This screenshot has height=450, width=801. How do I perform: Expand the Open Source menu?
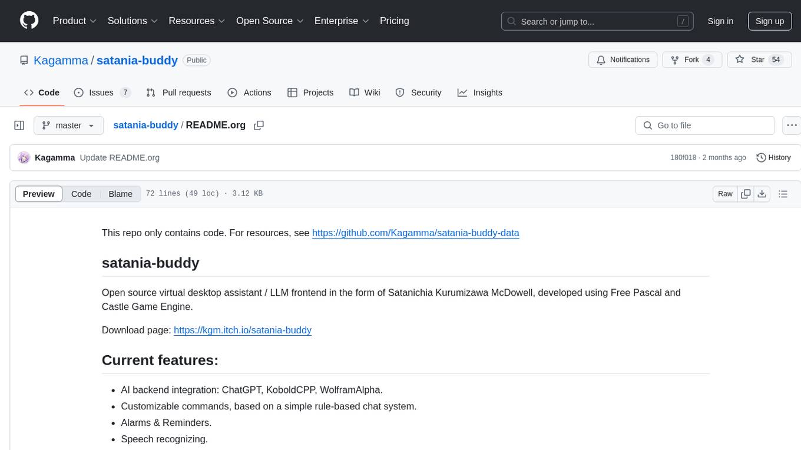(x=270, y=21)
